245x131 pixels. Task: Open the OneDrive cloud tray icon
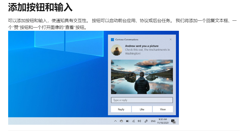(122, 121)
